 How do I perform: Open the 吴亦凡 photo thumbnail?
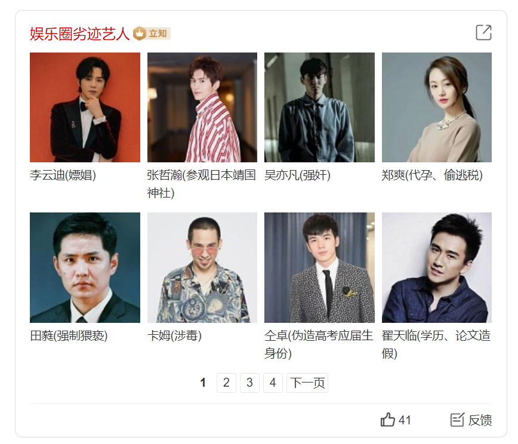[x=319, y=107]
